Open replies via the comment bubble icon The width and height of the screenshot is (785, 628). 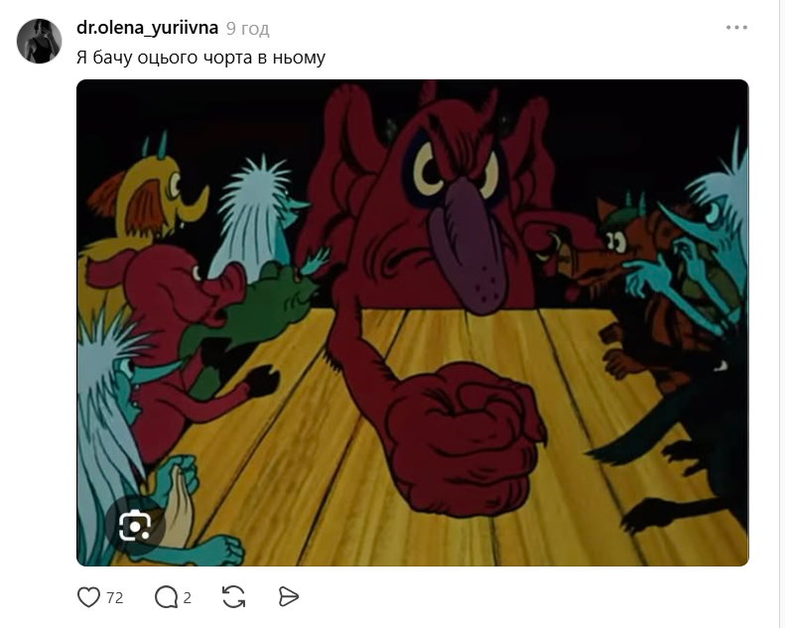[x=166, y=597]
